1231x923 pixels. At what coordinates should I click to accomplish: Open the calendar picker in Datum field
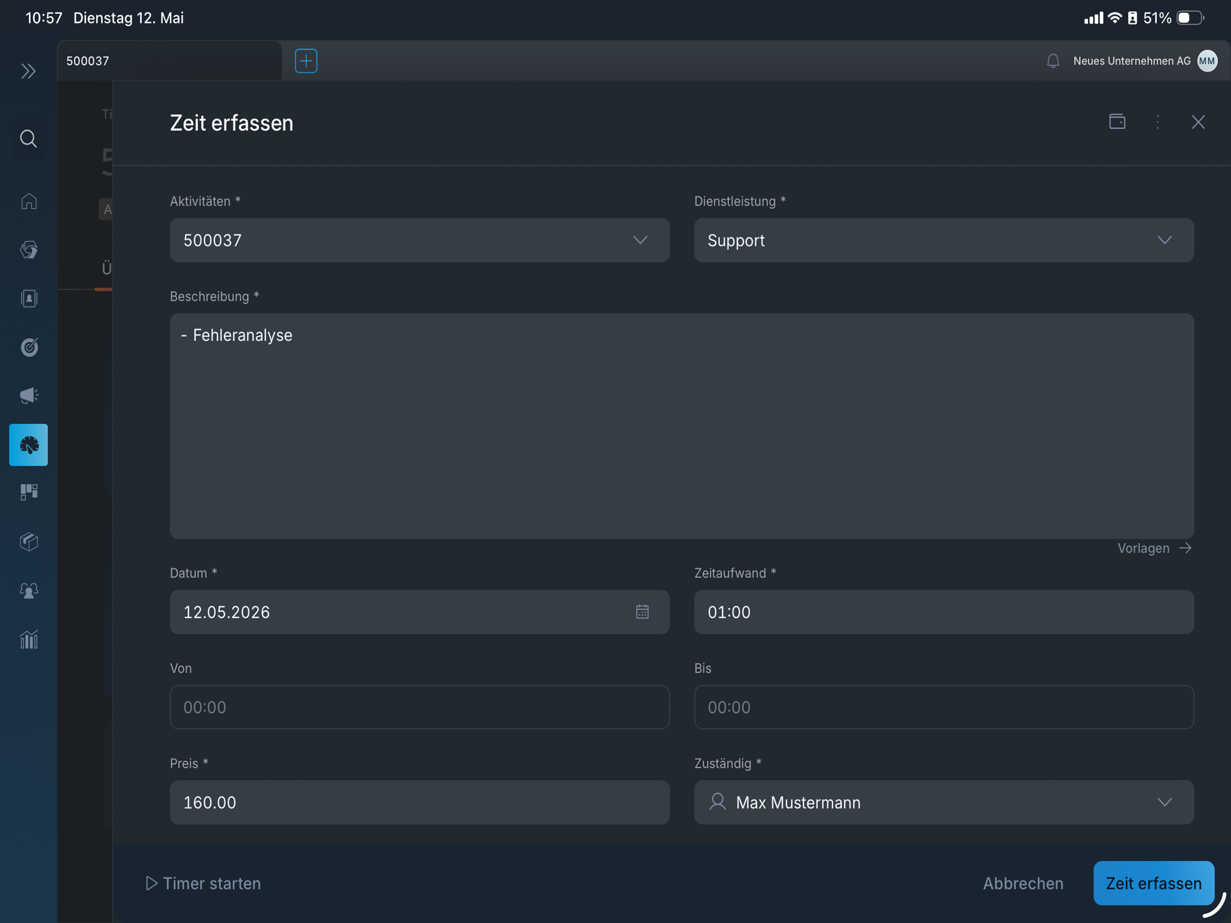tap(642, 611)
